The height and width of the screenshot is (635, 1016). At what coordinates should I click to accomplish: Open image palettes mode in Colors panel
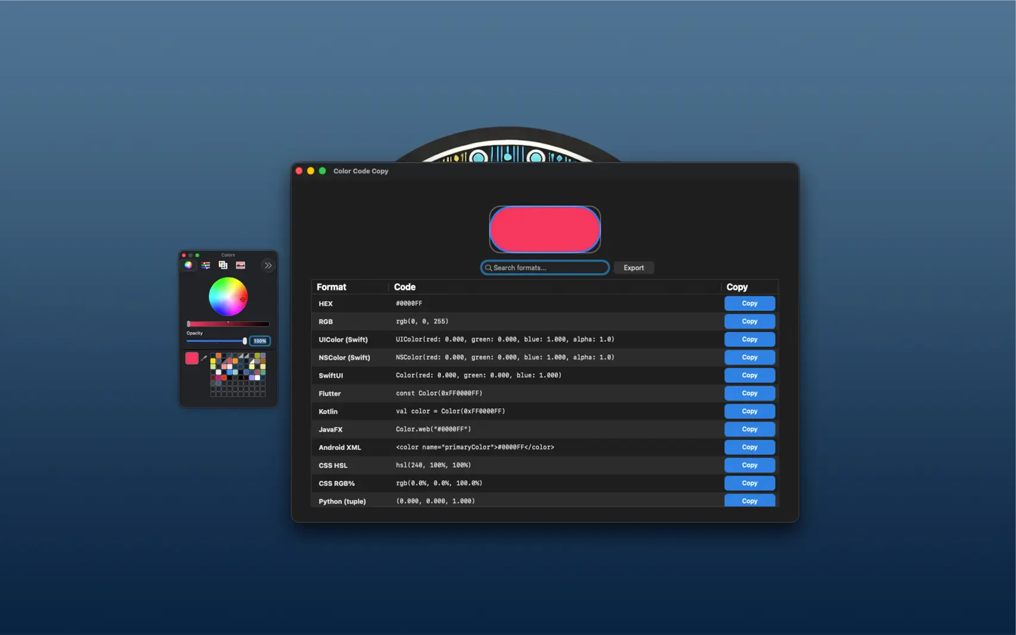(x=240, y=265)
